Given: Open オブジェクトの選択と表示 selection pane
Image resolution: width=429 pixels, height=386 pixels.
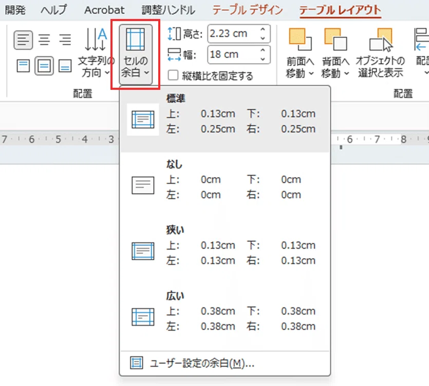Looking at the screenshot, I should [381, 53].
